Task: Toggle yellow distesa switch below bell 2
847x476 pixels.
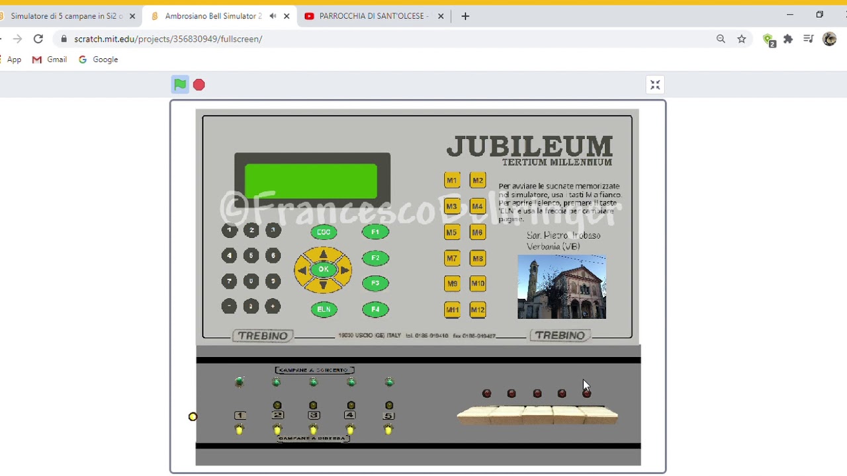Action: [x=277, y=430]
